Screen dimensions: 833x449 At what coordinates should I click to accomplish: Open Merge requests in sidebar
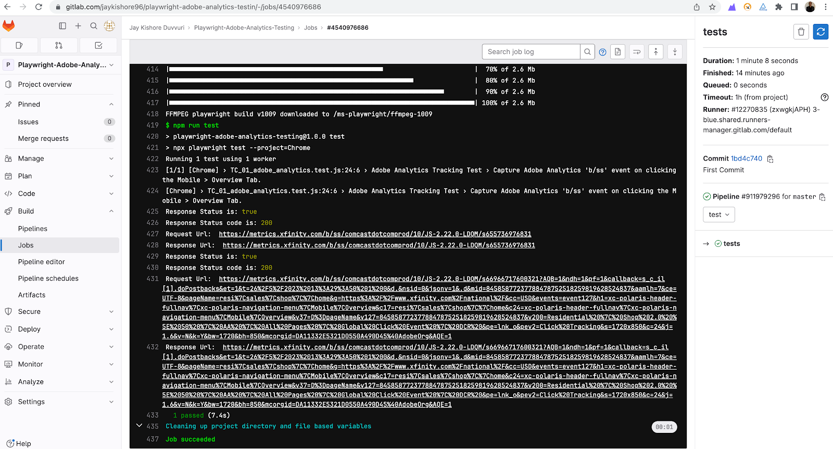click(x=60, y=139)
